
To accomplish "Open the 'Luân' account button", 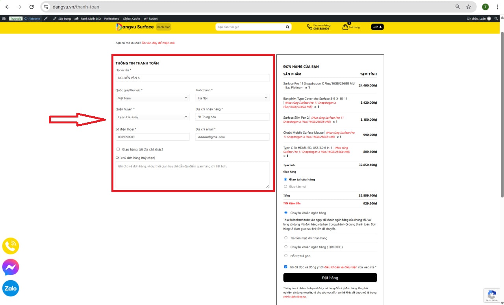I will tap(377, 27).
